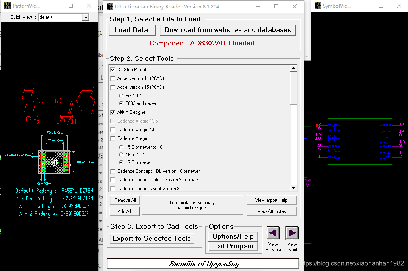Uncheck the Altium Designer export option
408x271 pixels.
pos(113,112)
